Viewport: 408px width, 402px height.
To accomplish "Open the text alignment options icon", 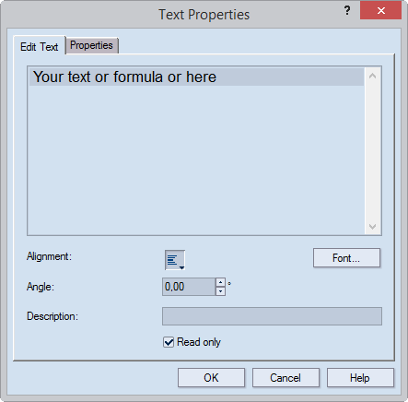I will [175, 260].
